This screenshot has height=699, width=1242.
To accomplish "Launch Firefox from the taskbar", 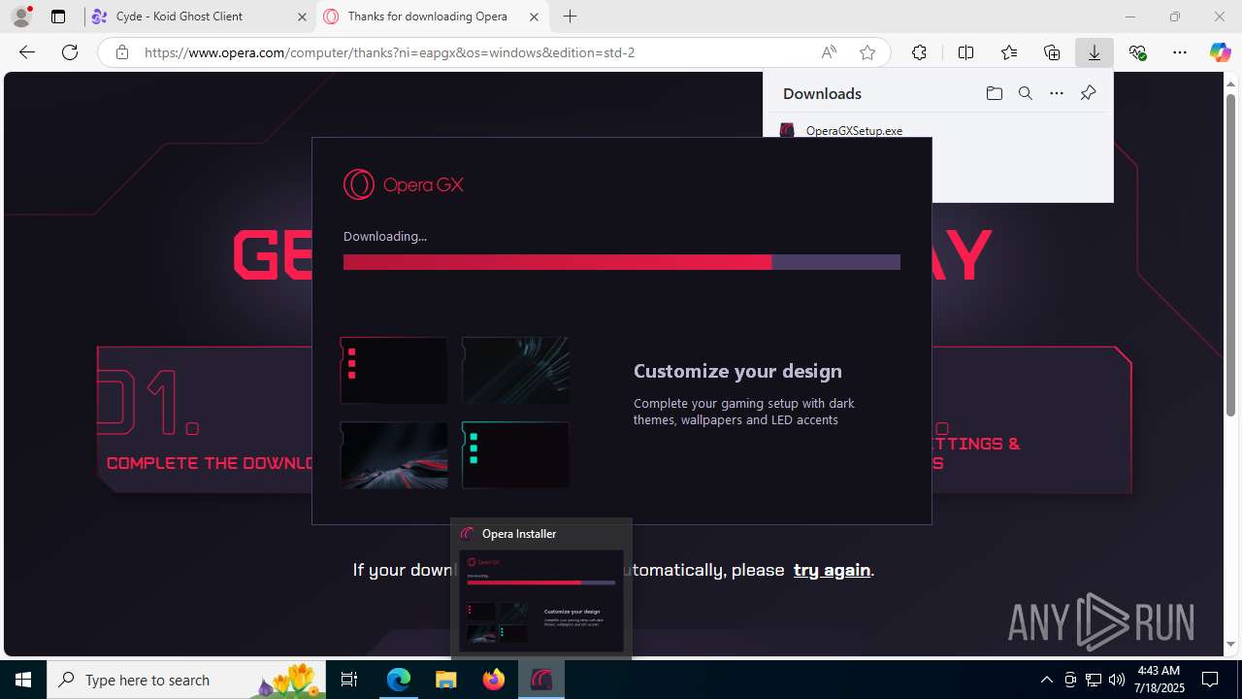I will tap(494, 680).
